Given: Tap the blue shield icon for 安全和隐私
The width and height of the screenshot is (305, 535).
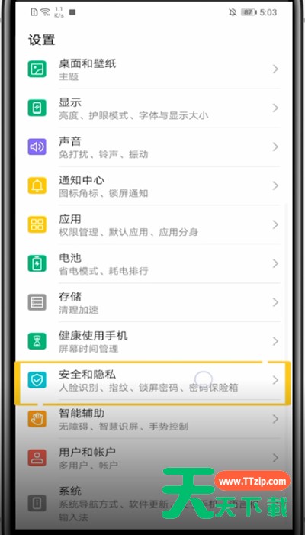Looking at the screenshot, I should 37,380.
